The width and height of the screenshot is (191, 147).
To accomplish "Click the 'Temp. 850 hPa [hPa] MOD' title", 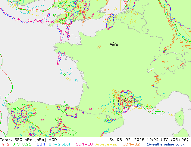I will point(29,140).
